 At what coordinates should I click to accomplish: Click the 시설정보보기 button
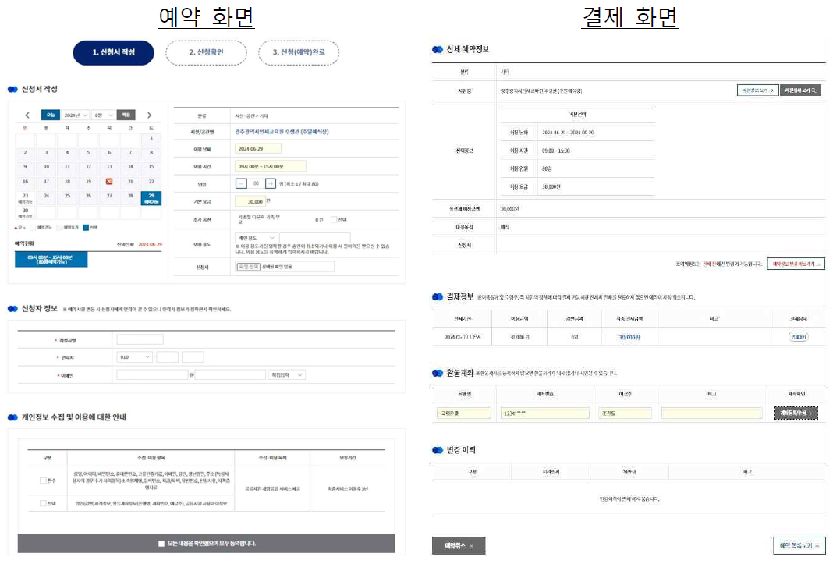pyautogui.click(x=757, y=90)
